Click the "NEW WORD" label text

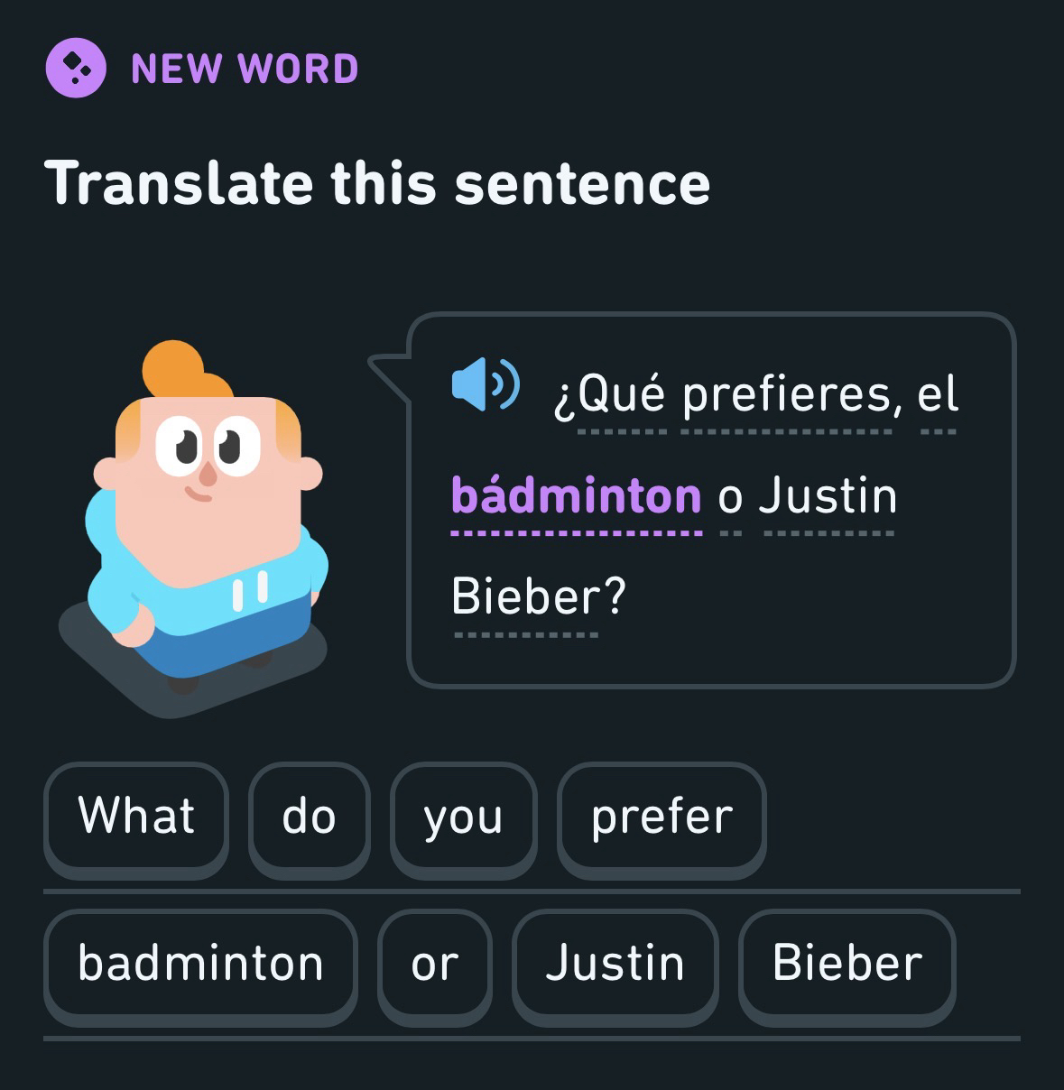coord(245,69)
